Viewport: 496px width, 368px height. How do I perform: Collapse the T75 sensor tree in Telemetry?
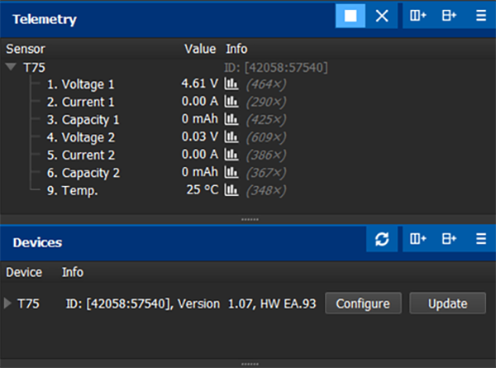click(x=10, y=67)
